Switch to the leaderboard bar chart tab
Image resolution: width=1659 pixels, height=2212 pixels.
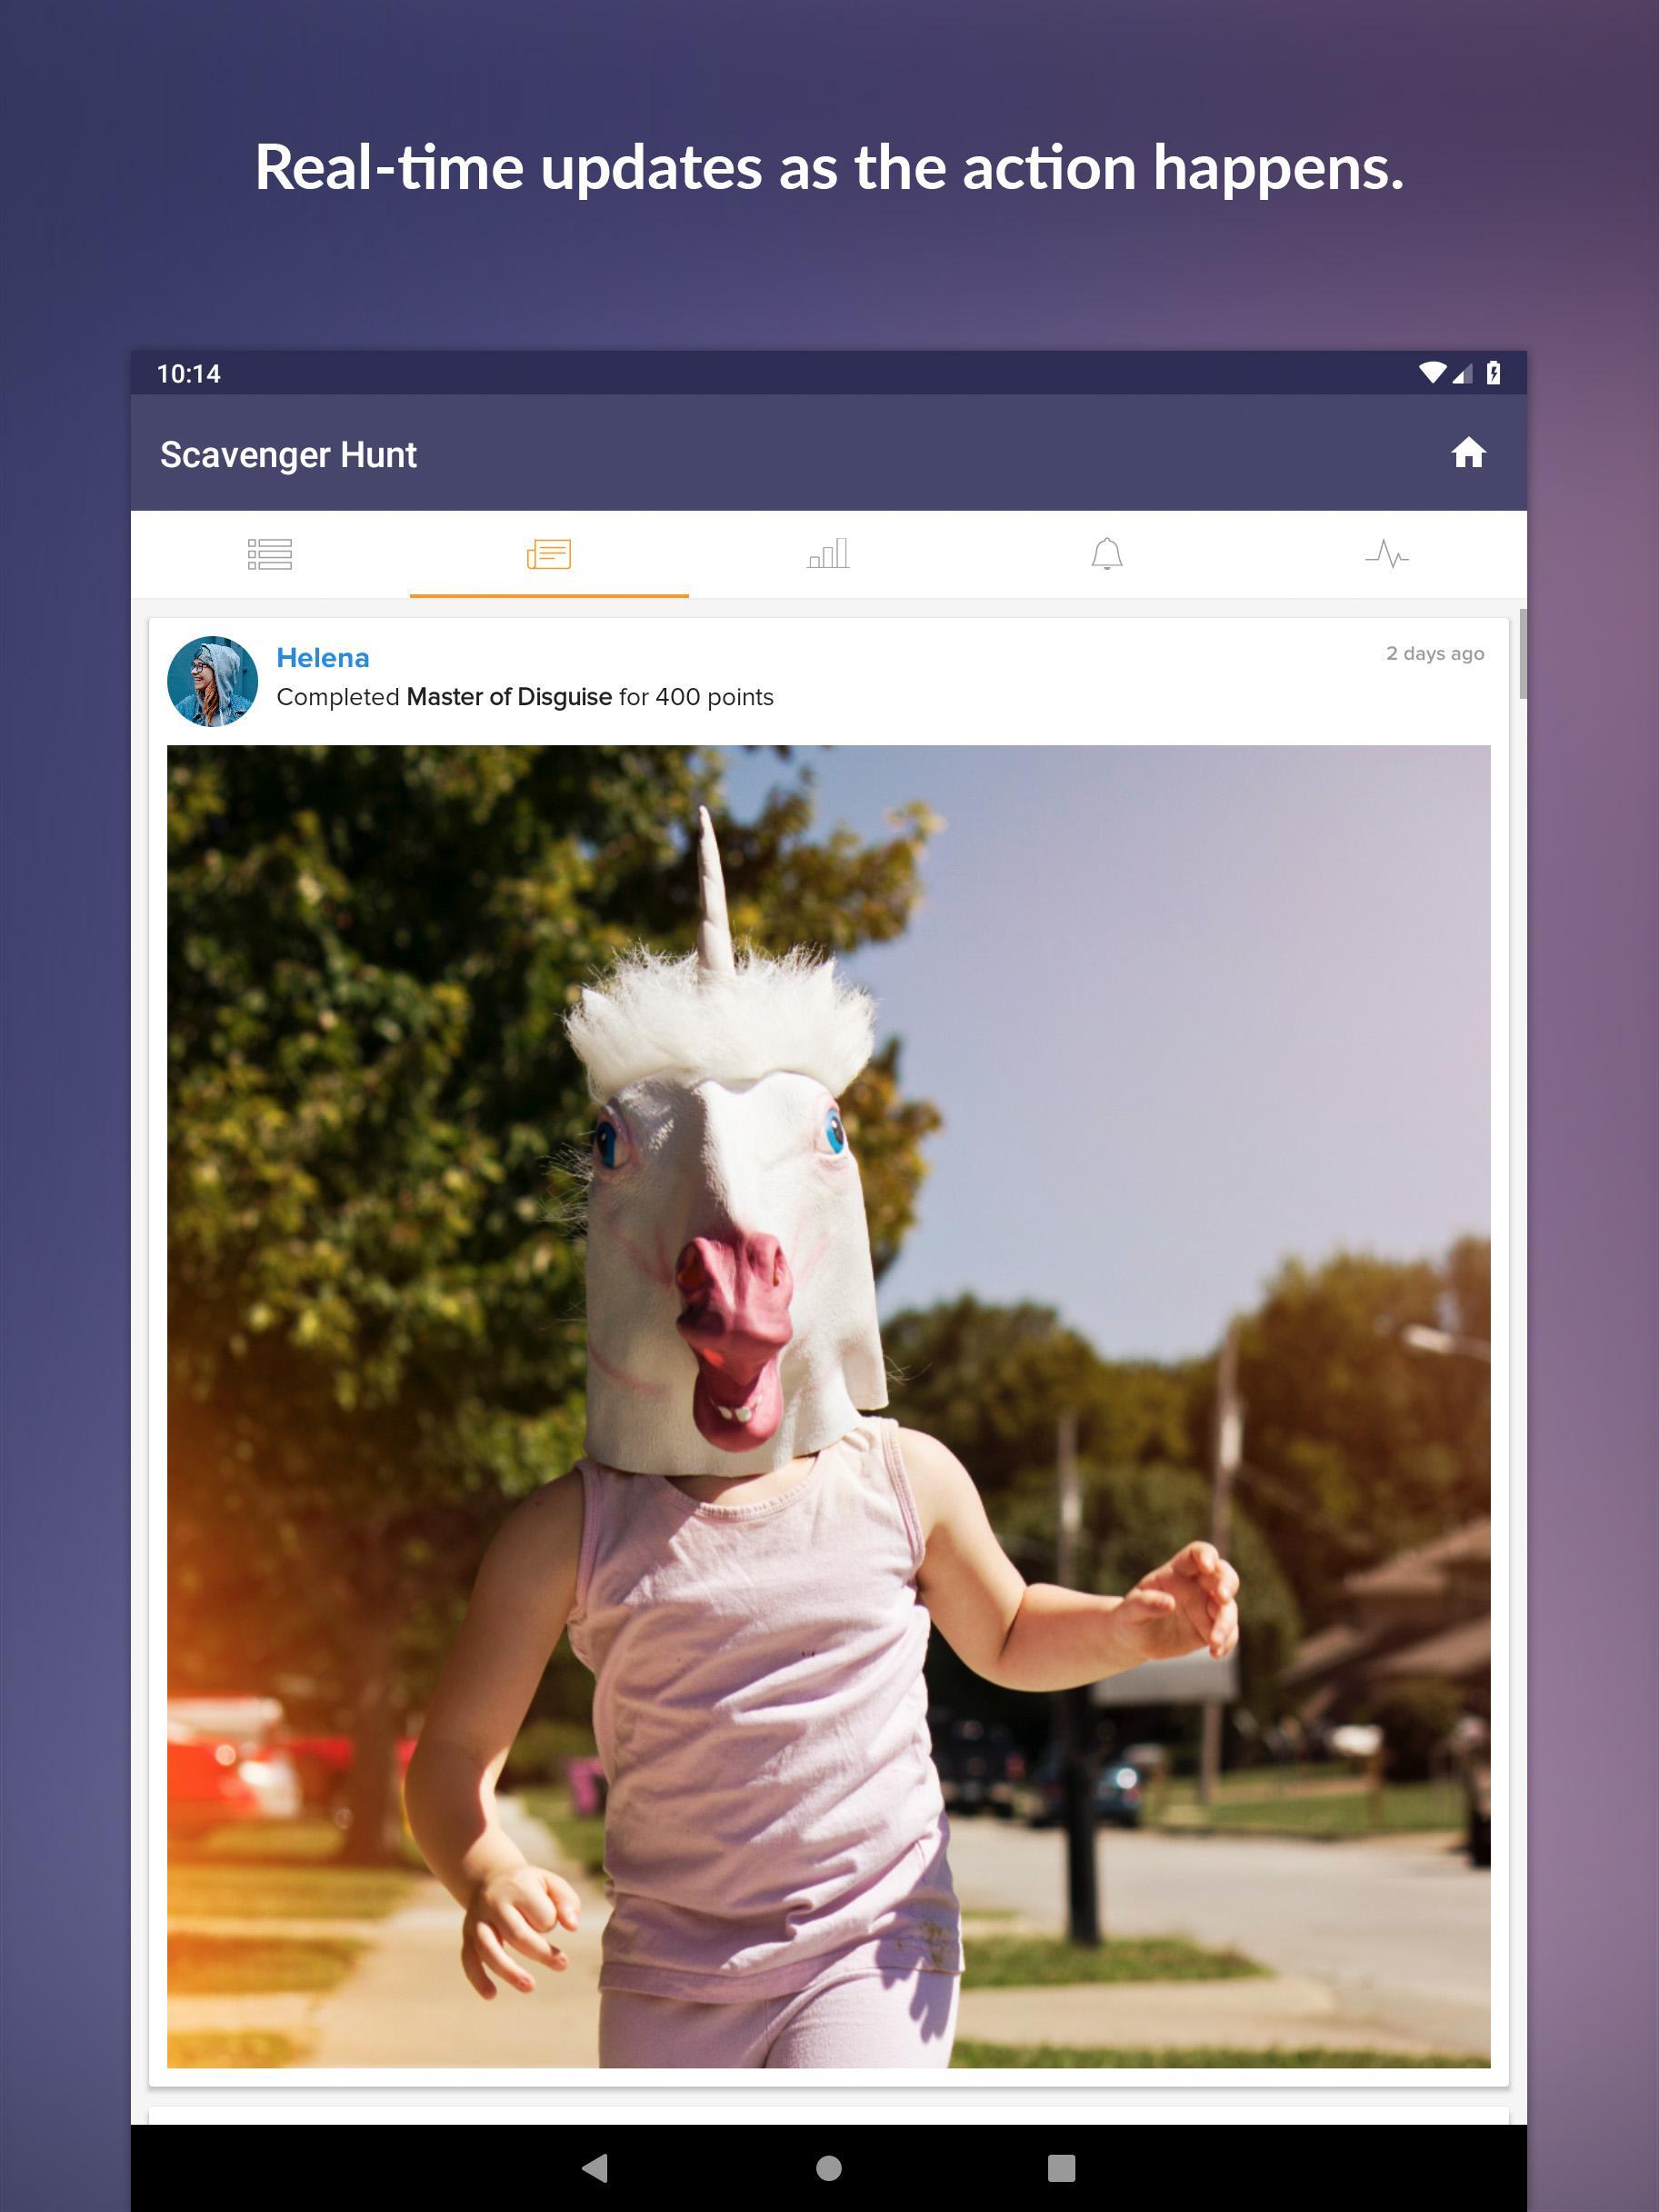point(828,554)
